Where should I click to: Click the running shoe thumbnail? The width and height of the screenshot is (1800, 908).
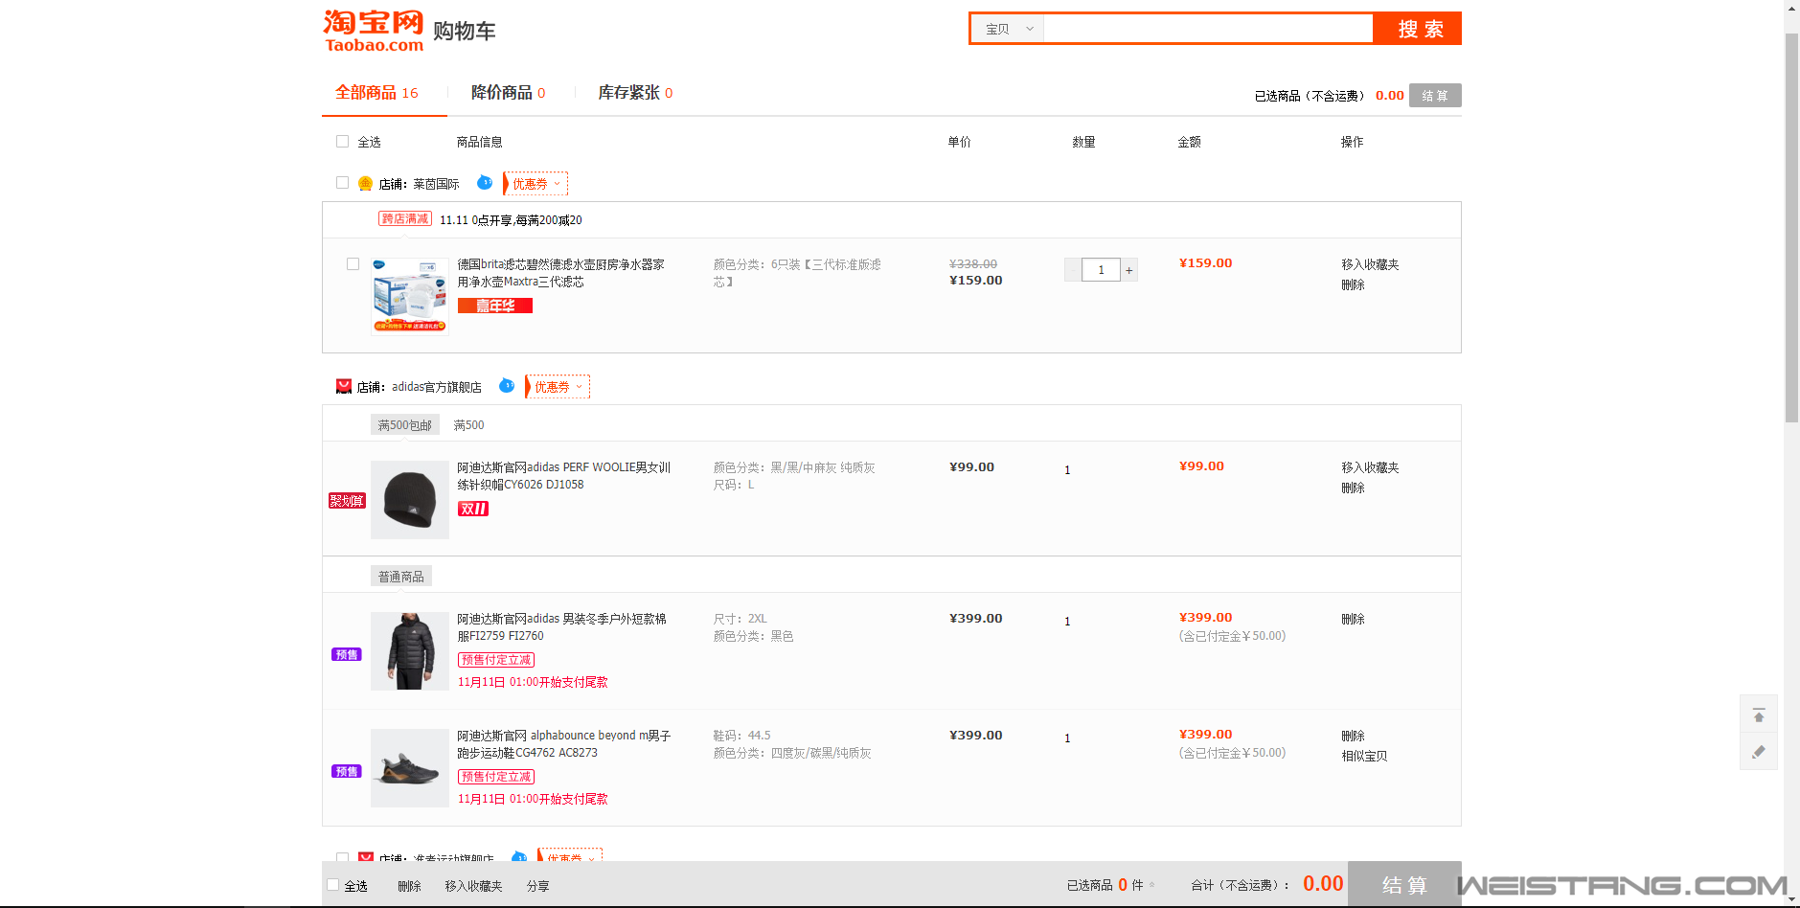pyautogui.click(x=410, y=768)
